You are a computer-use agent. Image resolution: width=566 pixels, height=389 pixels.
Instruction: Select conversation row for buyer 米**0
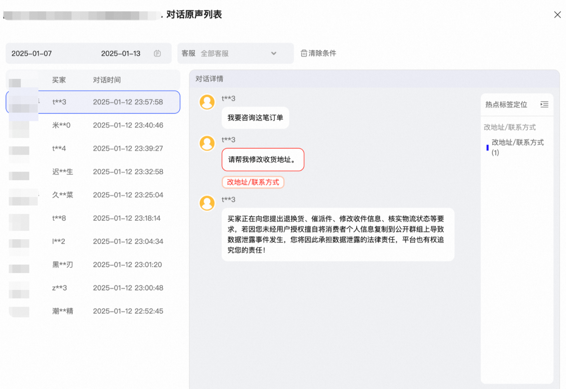(93, 125)
